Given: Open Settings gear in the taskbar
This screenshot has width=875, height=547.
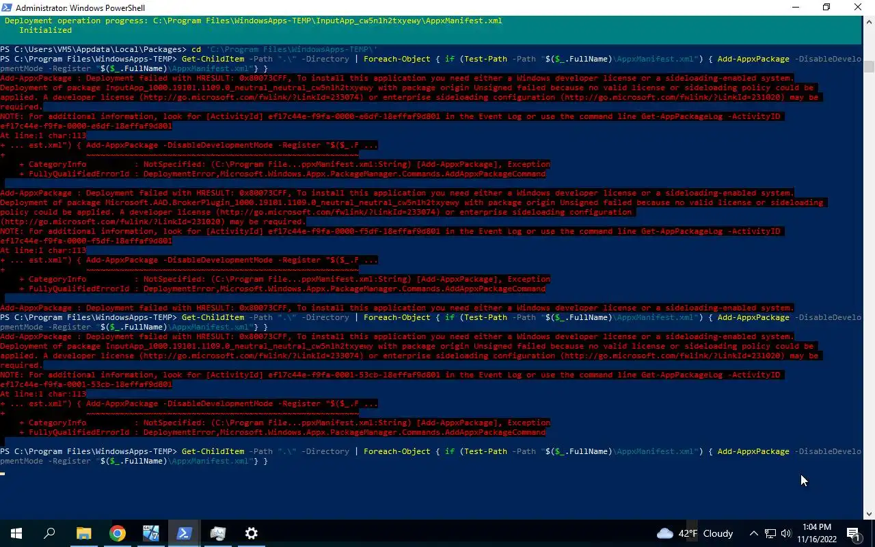Looking at the screenshot, I should click(252, 533).
